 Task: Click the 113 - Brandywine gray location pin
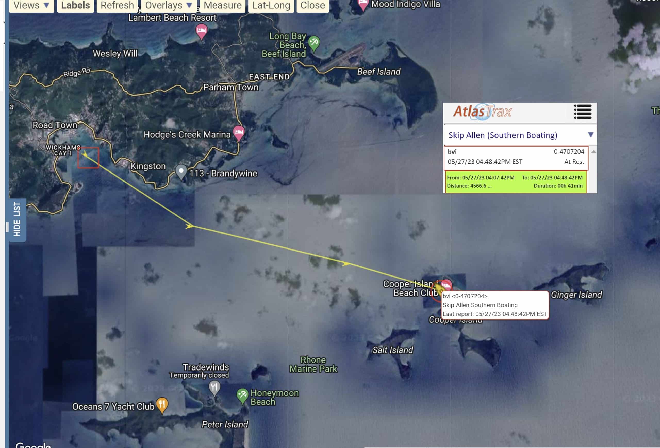(x=181, y=172)
